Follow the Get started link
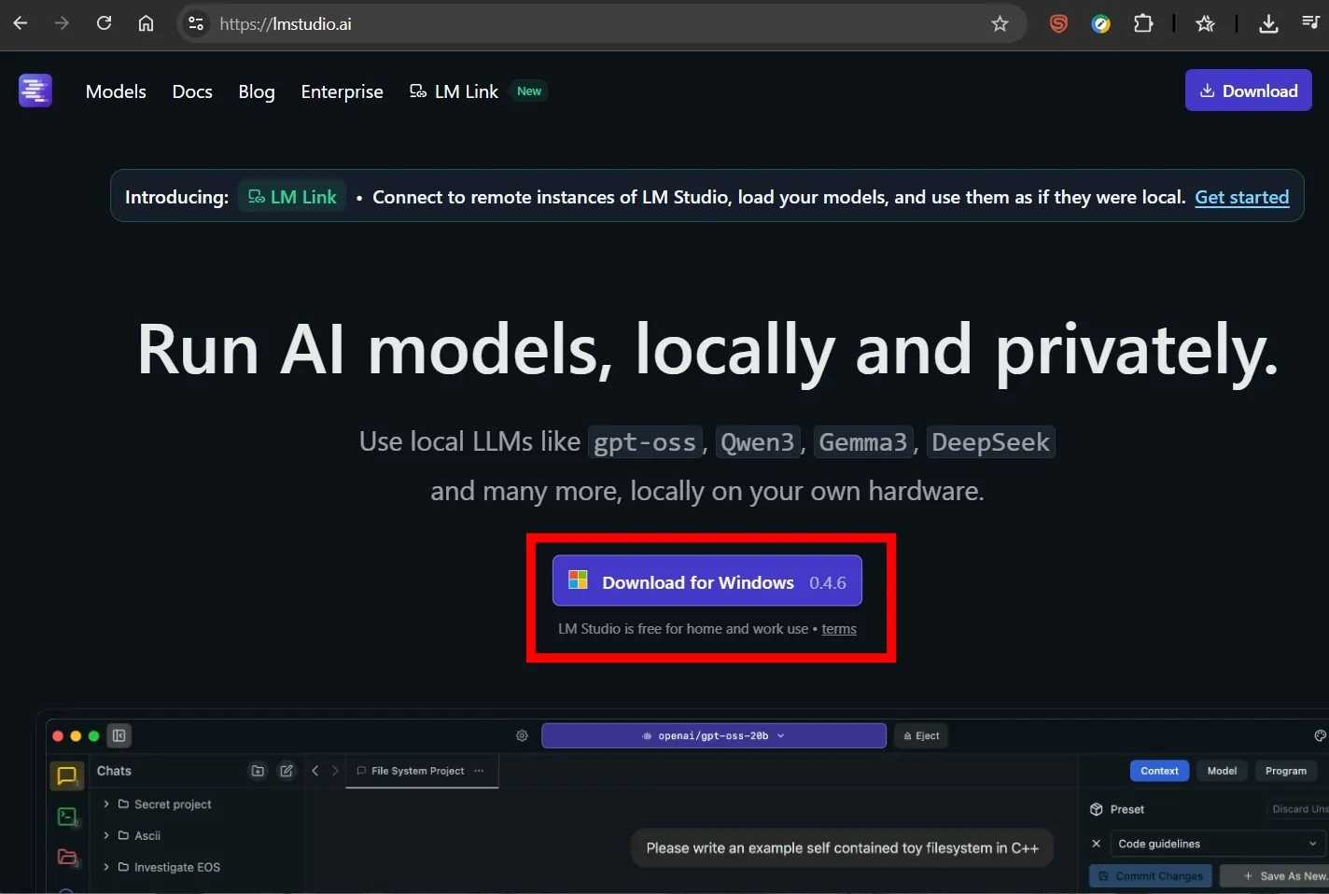This screenshot has height=894, width=1329. tap(1241, 197)
